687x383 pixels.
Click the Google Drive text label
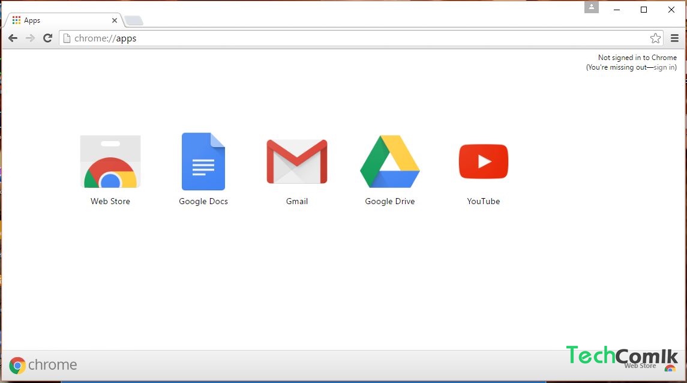[x=390, y=201]
